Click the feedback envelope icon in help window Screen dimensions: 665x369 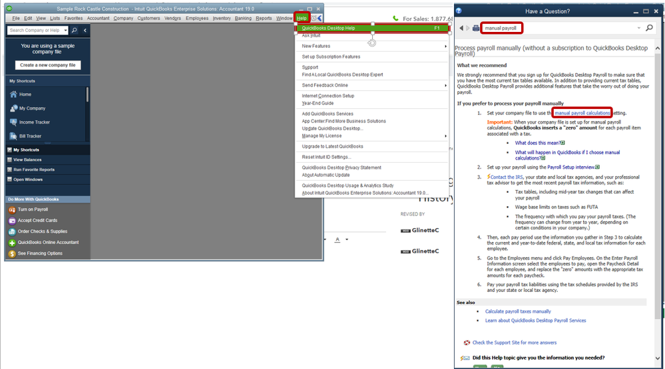465,358
